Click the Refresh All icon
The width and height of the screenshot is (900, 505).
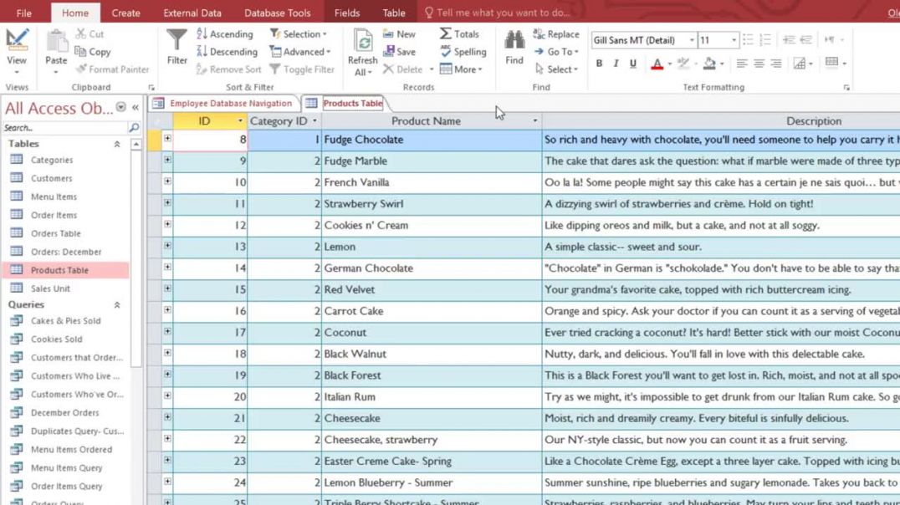pos(363,41)
